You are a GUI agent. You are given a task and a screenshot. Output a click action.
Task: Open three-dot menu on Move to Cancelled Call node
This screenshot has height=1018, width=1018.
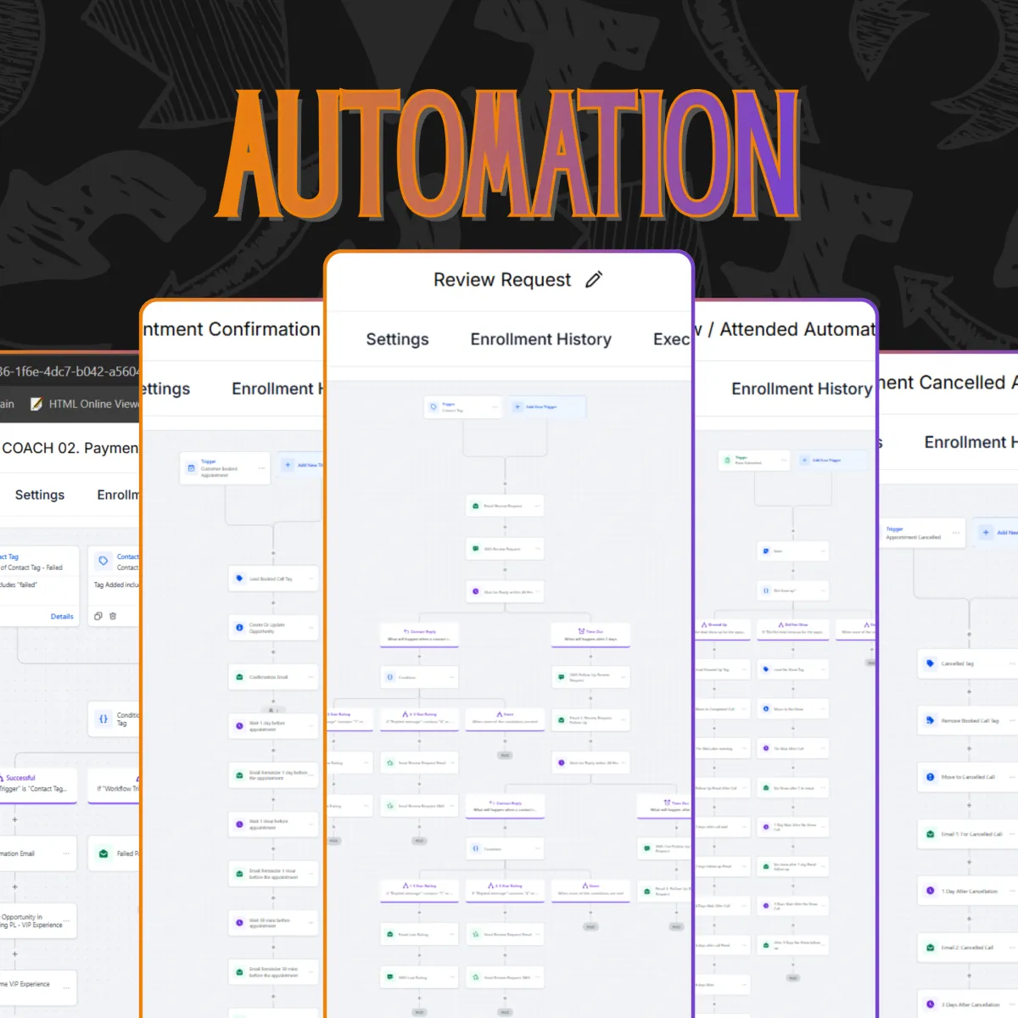pos(1012,777)
